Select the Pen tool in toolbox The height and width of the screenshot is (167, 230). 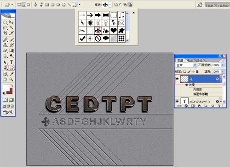[5, 68]
